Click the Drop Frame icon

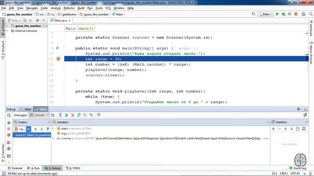pos(85,115)
